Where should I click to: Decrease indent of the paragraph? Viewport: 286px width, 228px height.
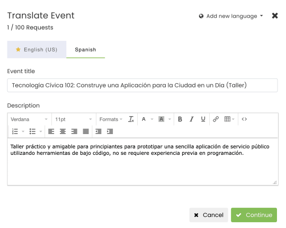tap(99, 131)
